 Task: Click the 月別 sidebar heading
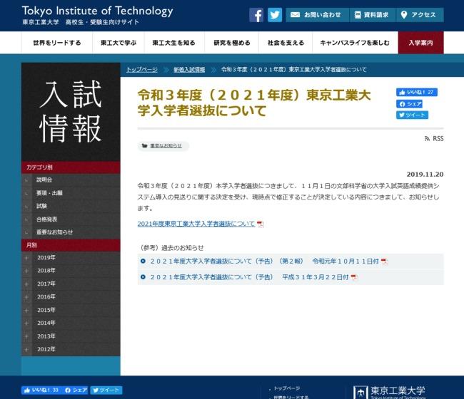pyautogui.click(x=71, y=245)
